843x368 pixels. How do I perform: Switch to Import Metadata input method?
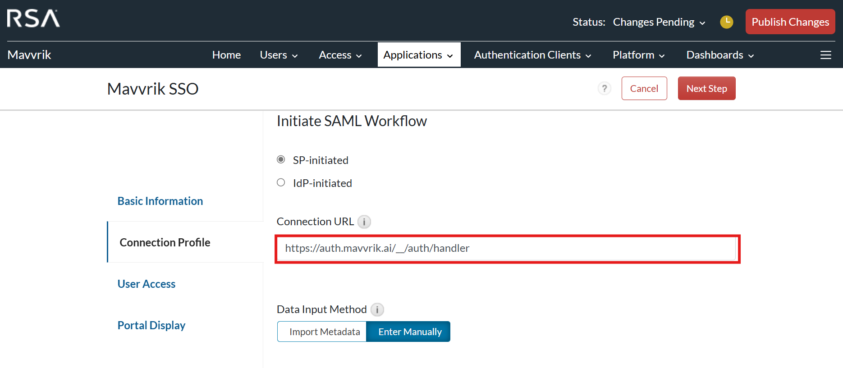[324, 332]
